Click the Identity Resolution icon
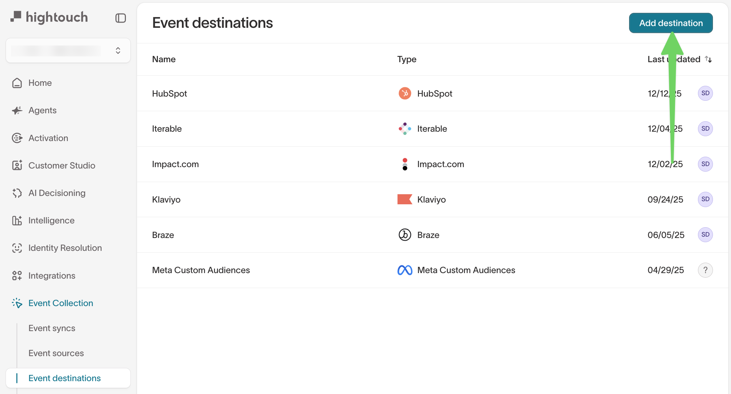 tap(17, 248)
